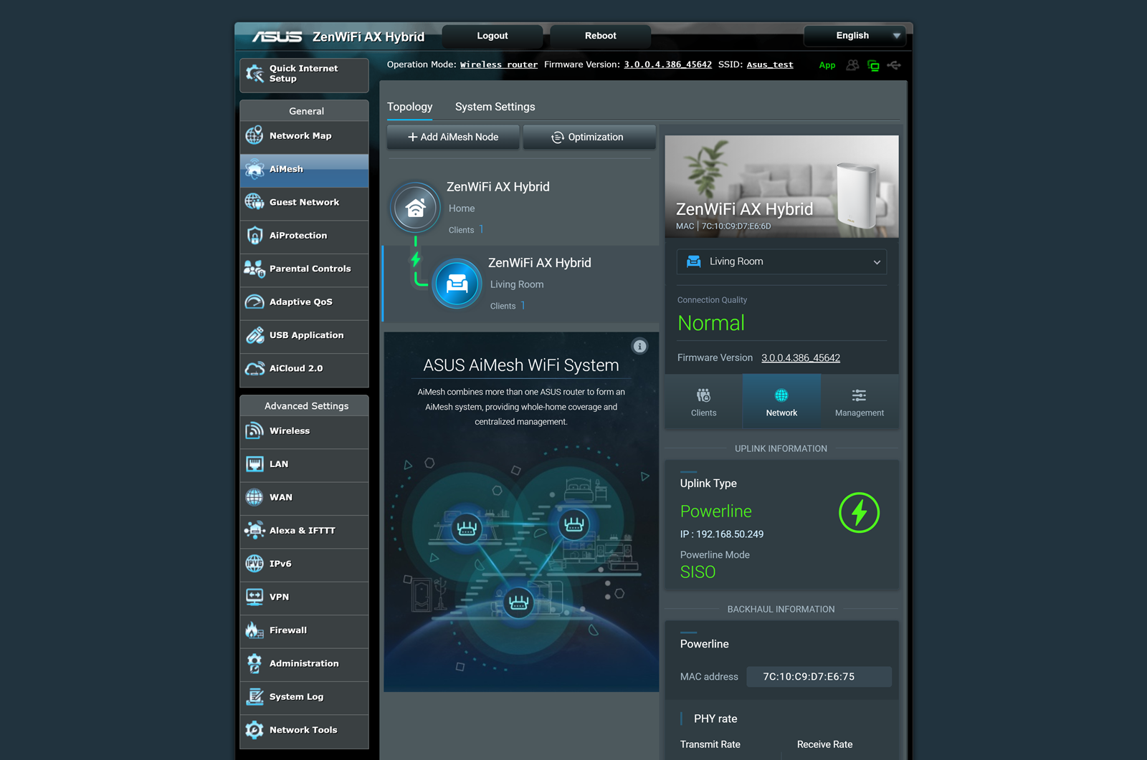This screenshot has width=1147, height=760.
Task: Switch to the Topology tab
Action: click(x=410, y=107)
